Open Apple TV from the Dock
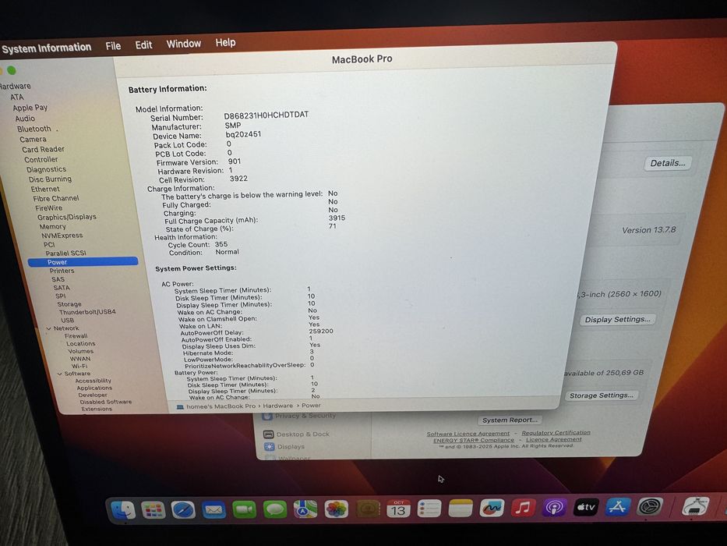The height and width of the screenshot is (546, 727). tap(586, 507)
